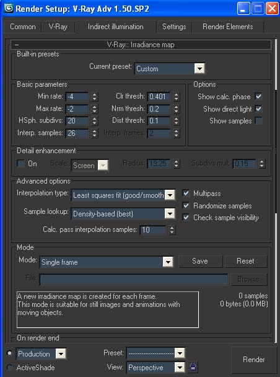Open the Mode dropdown showing Single frame
280x377 pixels.
pyautogui.click(x=107, y=262)
